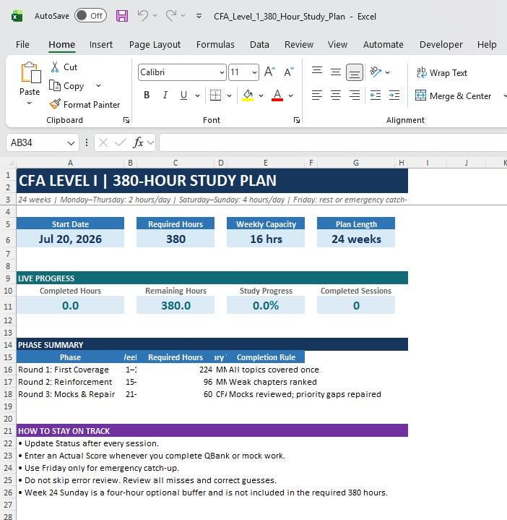Open Customize Quick Access Toolbar menu

pyautogui.click(x=199, y=16)
